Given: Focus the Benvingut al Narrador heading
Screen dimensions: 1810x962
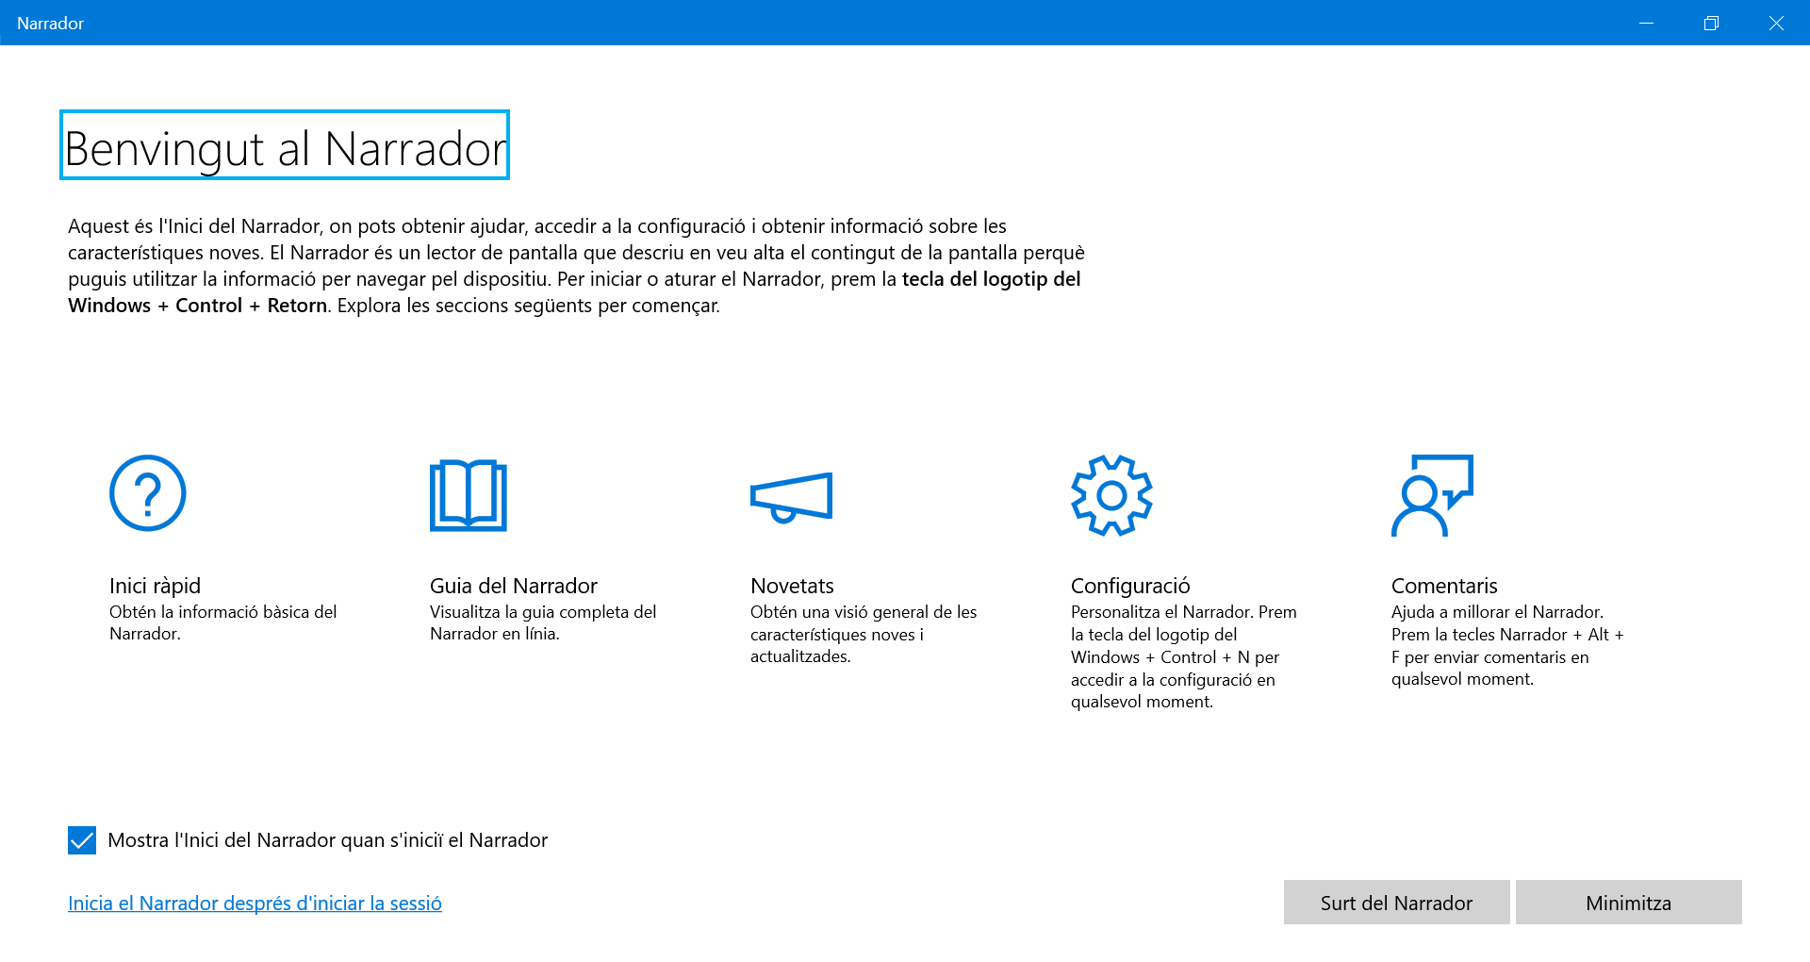Looking at the screenshot, I should point(285,148).
